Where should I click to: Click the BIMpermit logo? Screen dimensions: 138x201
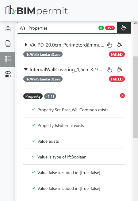pos(36,10)
